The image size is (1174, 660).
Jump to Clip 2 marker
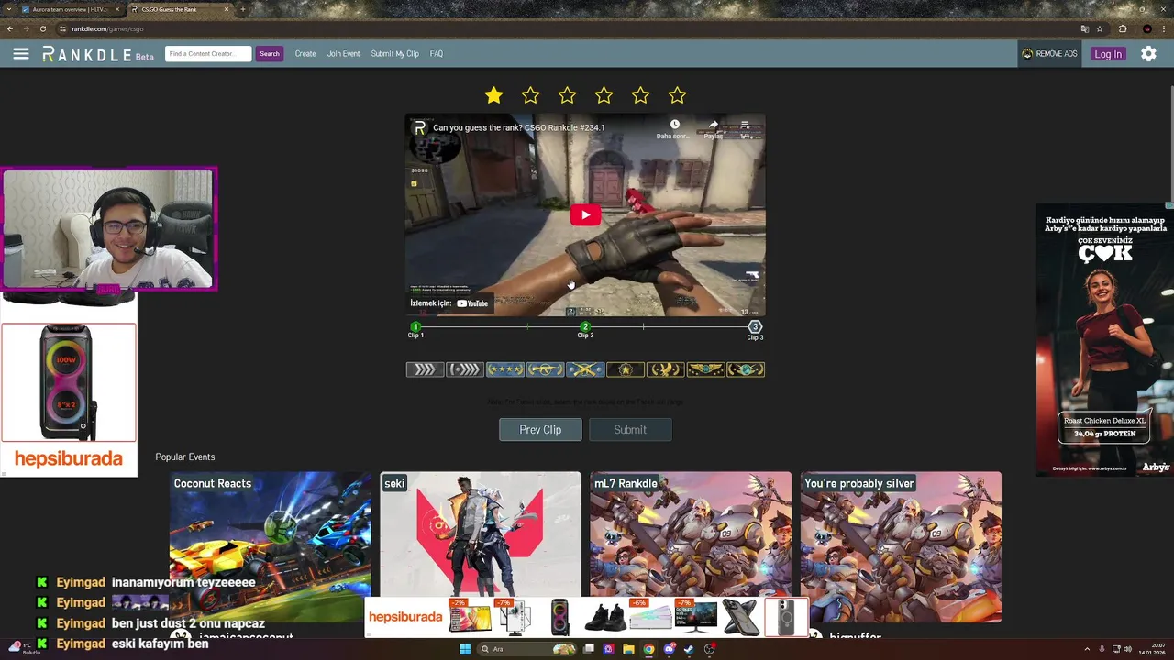(585, 327)
